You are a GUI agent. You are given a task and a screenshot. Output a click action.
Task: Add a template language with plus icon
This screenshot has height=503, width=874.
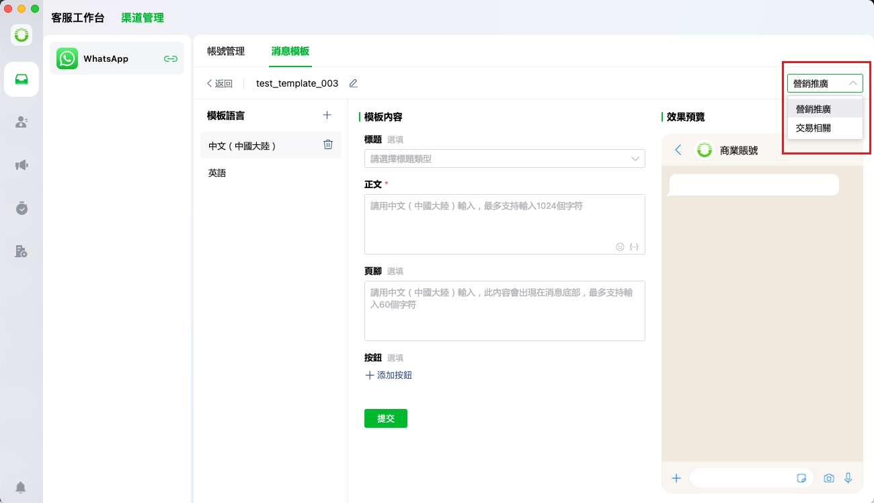point(327,115)
